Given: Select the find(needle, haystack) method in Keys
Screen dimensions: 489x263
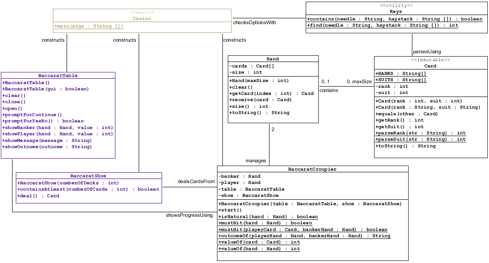Looking at the screenshot, I should pos(382,25).
